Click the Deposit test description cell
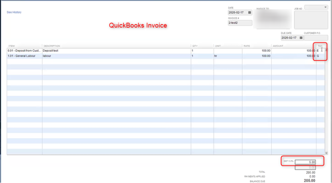This screenshot has width=332, height=183. (x=117, y=51)
